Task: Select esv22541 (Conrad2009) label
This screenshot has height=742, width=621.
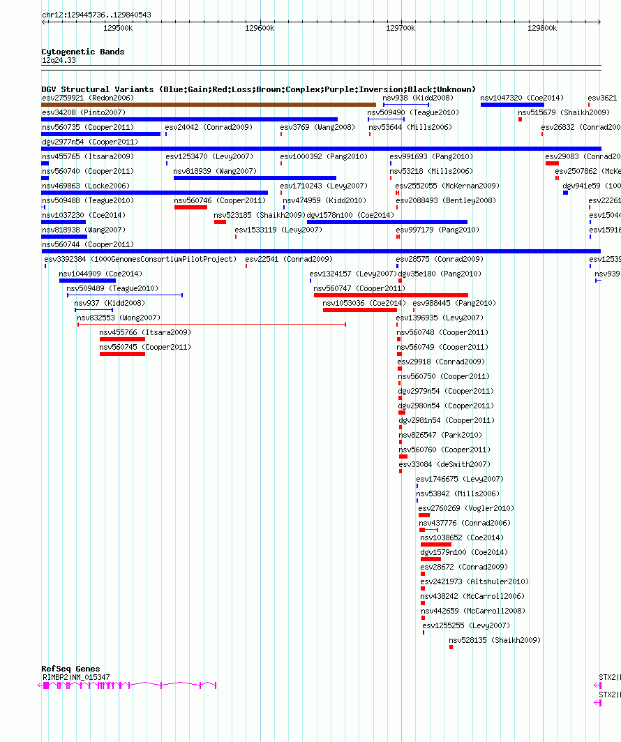Action: click(289, 260)
